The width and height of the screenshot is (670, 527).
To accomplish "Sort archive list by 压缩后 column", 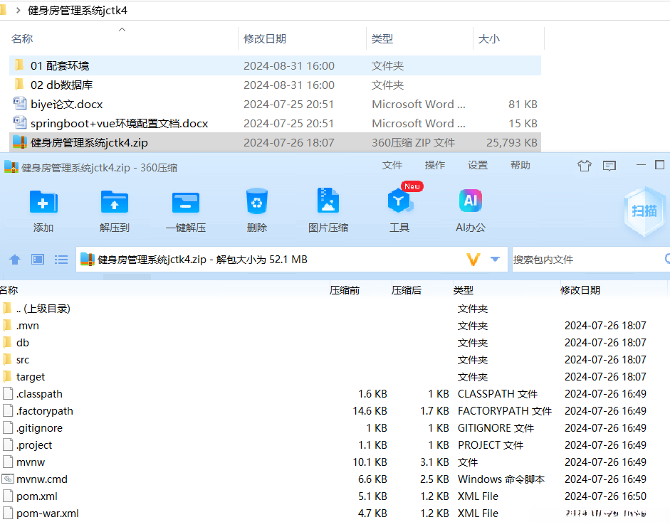I will [407, 290].
